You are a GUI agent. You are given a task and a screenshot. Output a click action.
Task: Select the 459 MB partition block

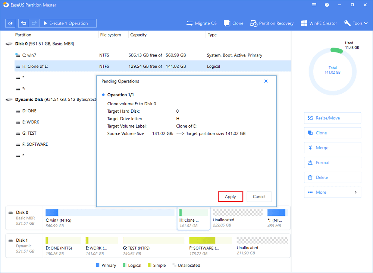coord(278,218)
